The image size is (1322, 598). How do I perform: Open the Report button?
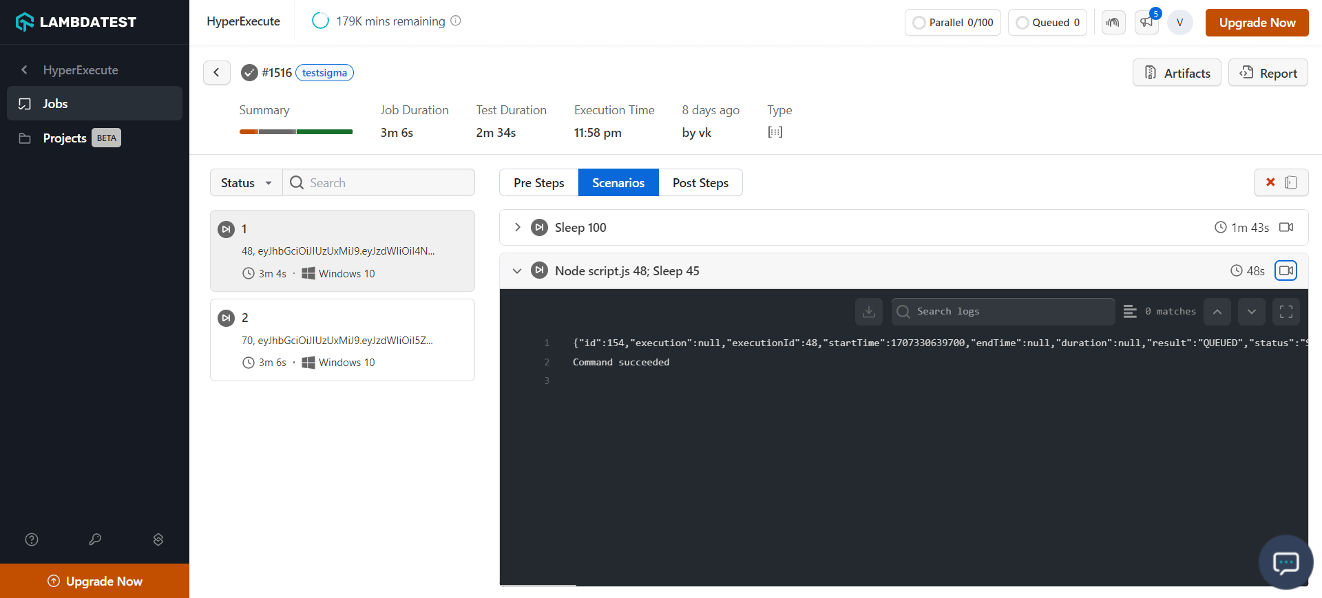coord(1268,73)
